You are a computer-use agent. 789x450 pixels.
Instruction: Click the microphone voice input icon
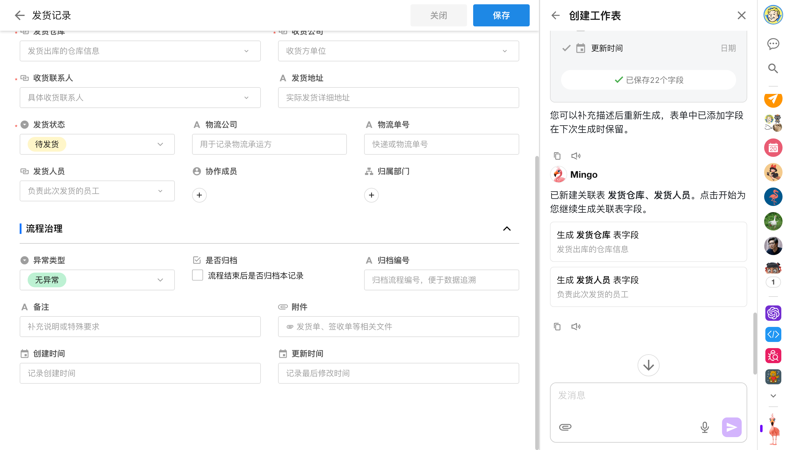[704, 427]
